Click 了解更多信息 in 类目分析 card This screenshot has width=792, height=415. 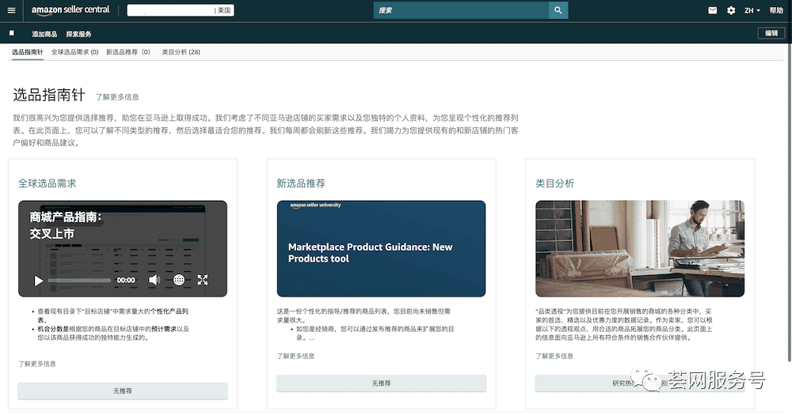point(554,356)
